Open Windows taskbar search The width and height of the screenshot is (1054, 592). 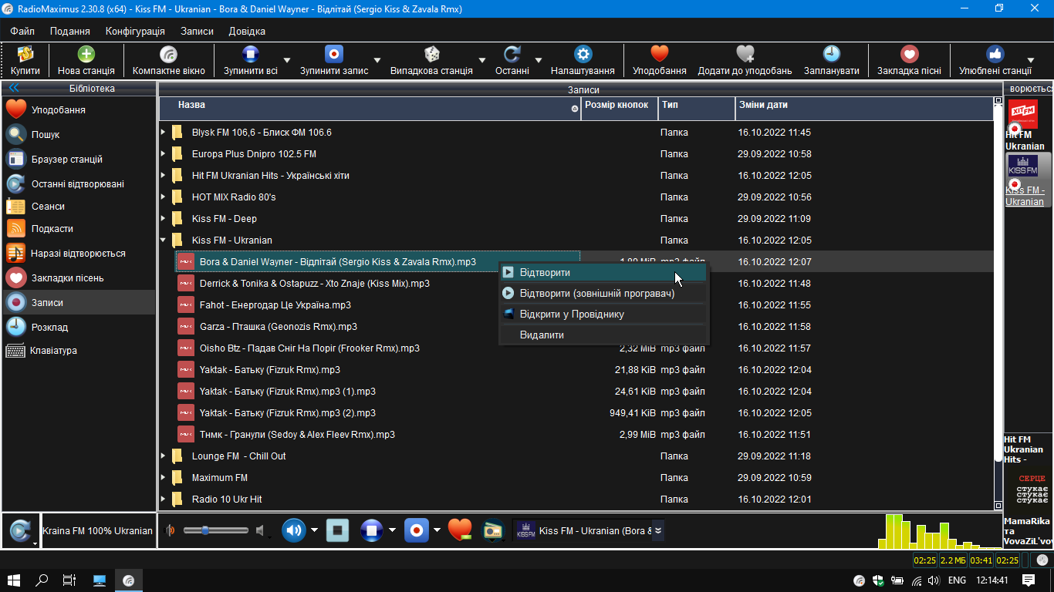point(42,580)
